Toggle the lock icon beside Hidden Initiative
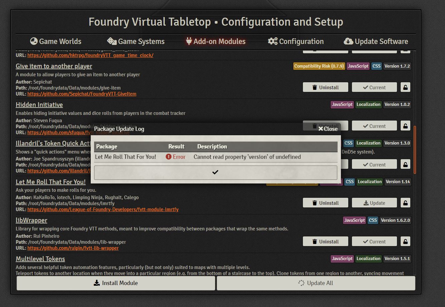Screen dimensions: 445x307 (405, 126)
